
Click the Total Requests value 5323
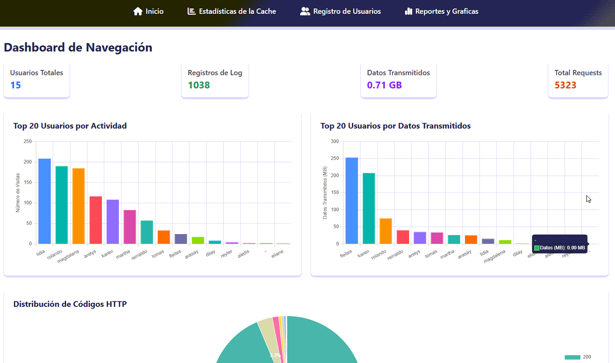point(565,85)
